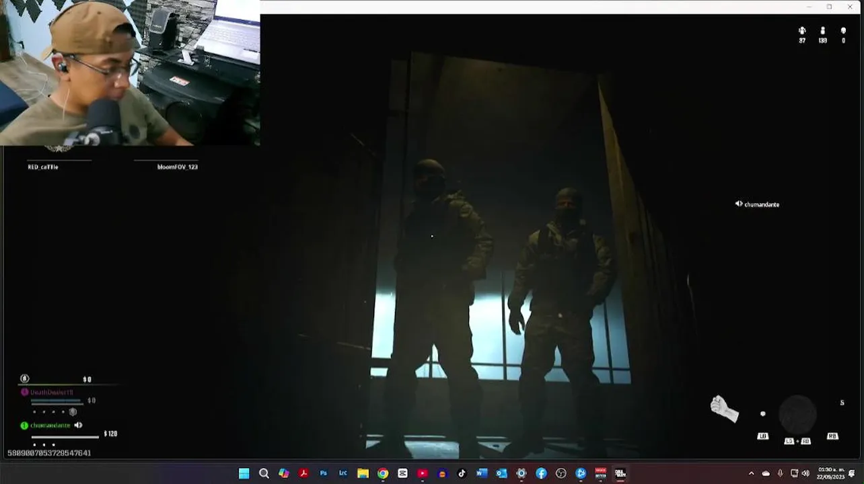Open Microsoft Word from taskbar

(x=482, y=473)
